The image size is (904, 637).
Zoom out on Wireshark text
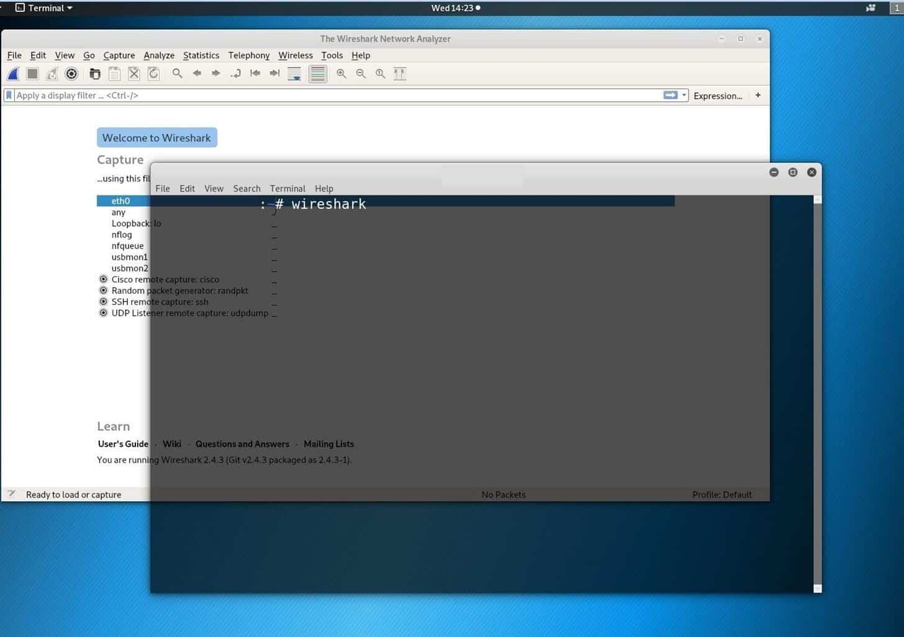click(x=361, y=73)
